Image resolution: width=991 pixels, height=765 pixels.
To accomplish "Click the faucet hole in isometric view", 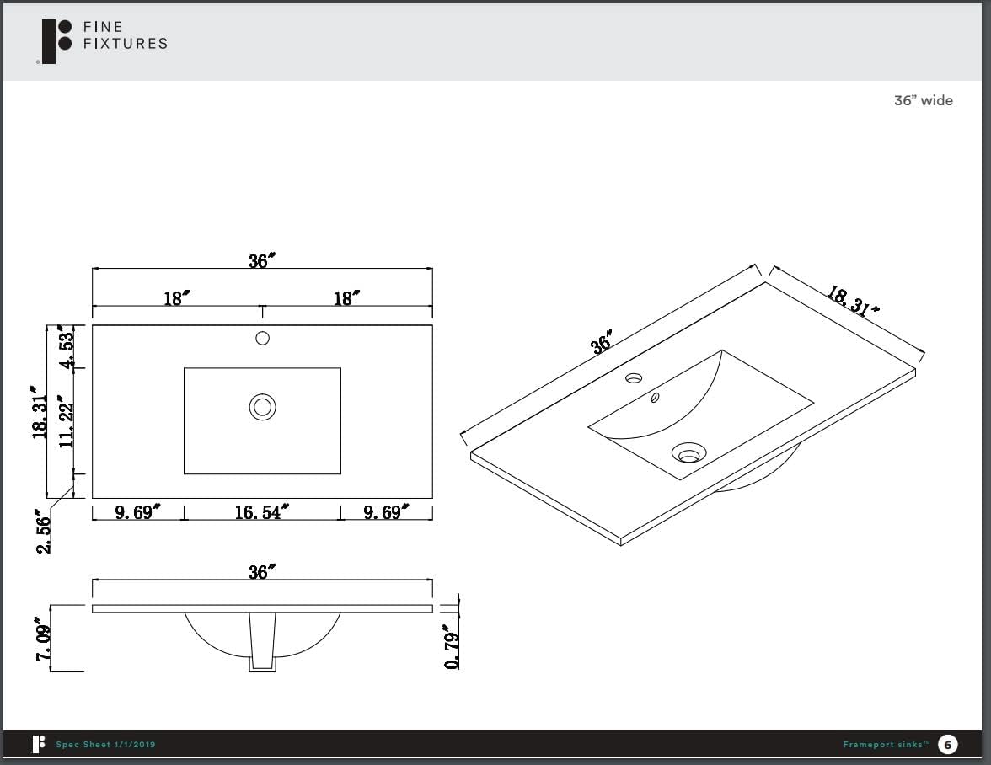I will click(x=634, y=377).
